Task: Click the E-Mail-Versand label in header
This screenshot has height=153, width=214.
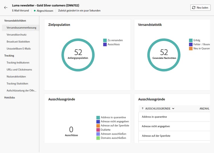Action: 21,11
